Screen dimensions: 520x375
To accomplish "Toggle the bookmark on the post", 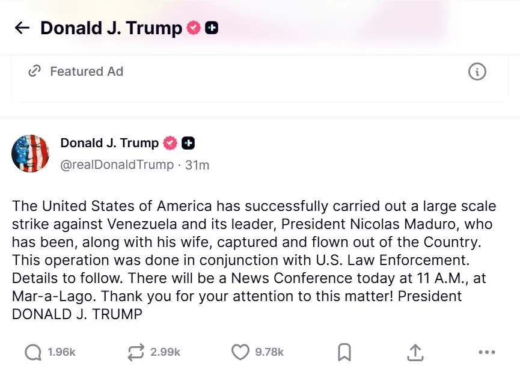I will coord(344,353).
